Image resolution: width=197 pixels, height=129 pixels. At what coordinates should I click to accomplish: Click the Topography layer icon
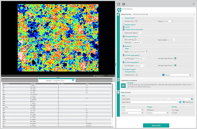[x=94, y=76]
